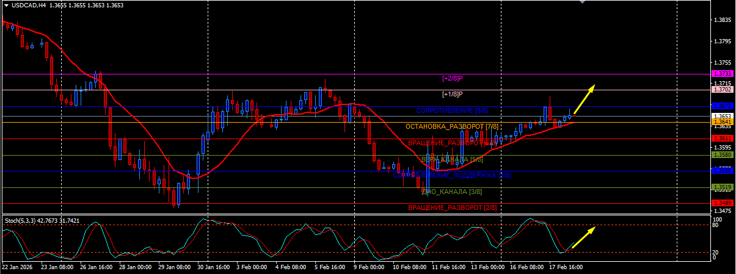This screenshot has width=736, height=274.
Task: Click the red 1.3489 price label
Action: coord(723,203)
